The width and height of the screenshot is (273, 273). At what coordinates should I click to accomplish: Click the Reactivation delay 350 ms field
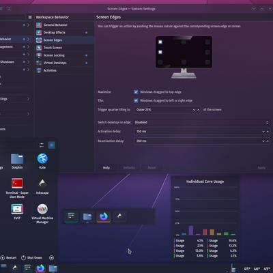click(202, 141)
